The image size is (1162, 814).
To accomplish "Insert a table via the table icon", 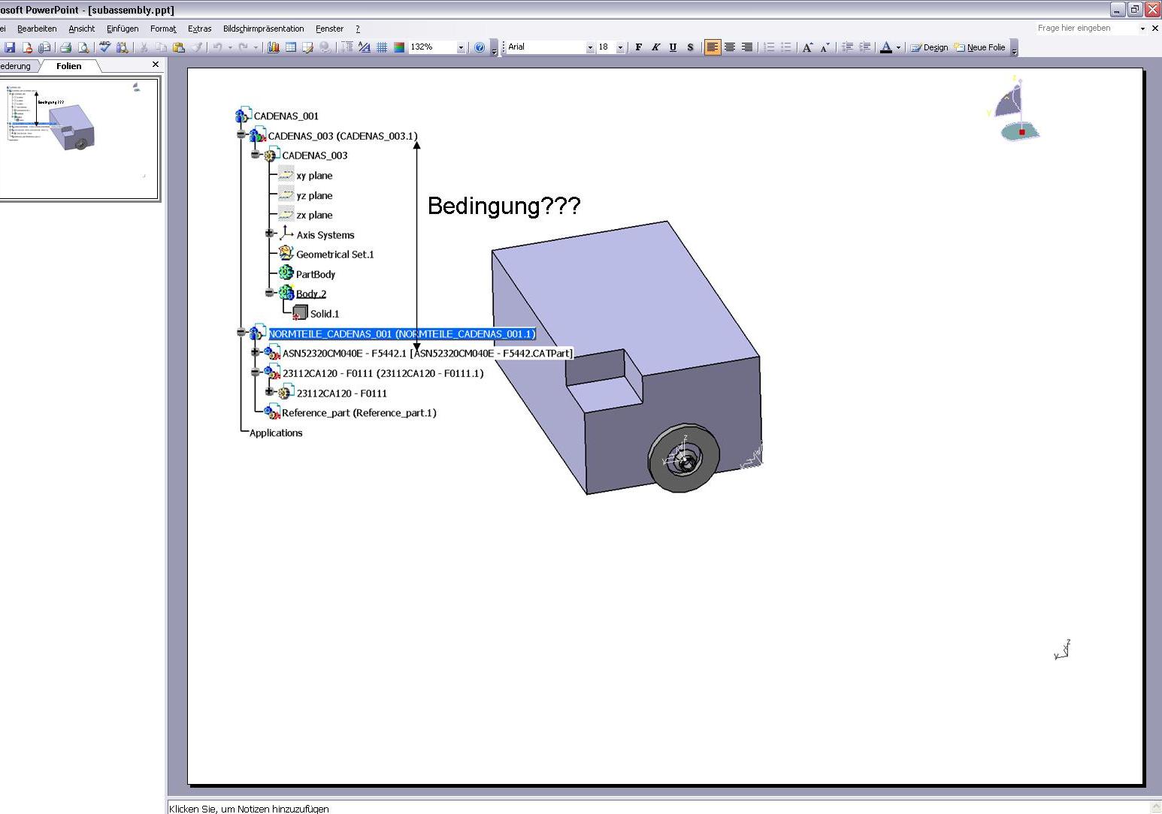I will [x=291, y=47].
